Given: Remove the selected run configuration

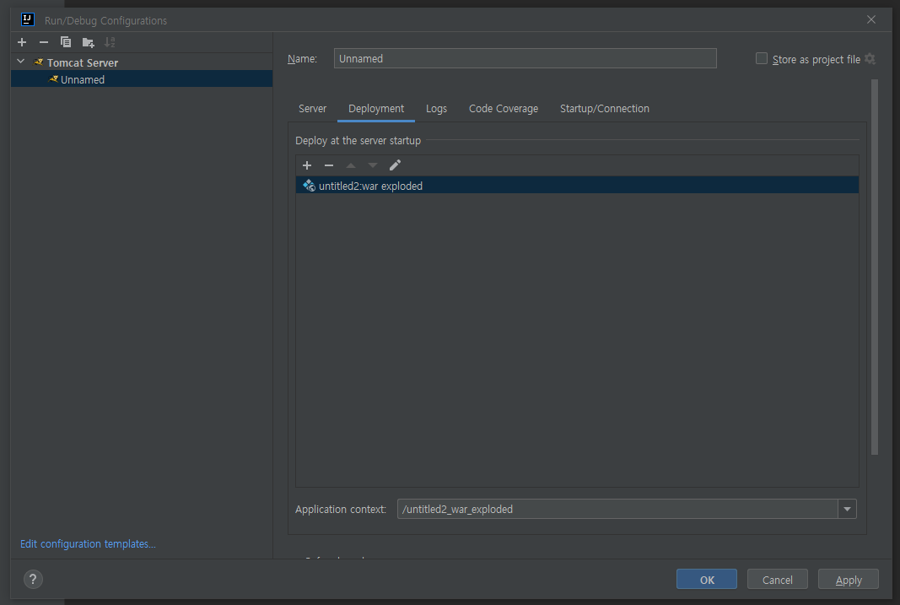Looking at the screenshot, I should point(44,42).
